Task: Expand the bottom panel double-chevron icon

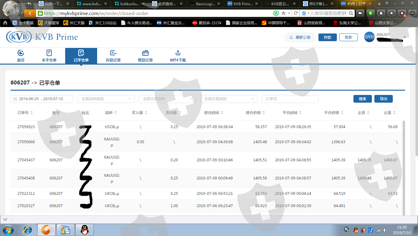Action: pos(5,219)
